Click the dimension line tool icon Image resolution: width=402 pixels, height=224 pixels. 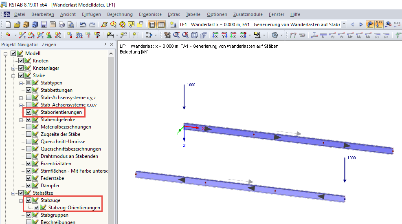[x=110, y=35]
